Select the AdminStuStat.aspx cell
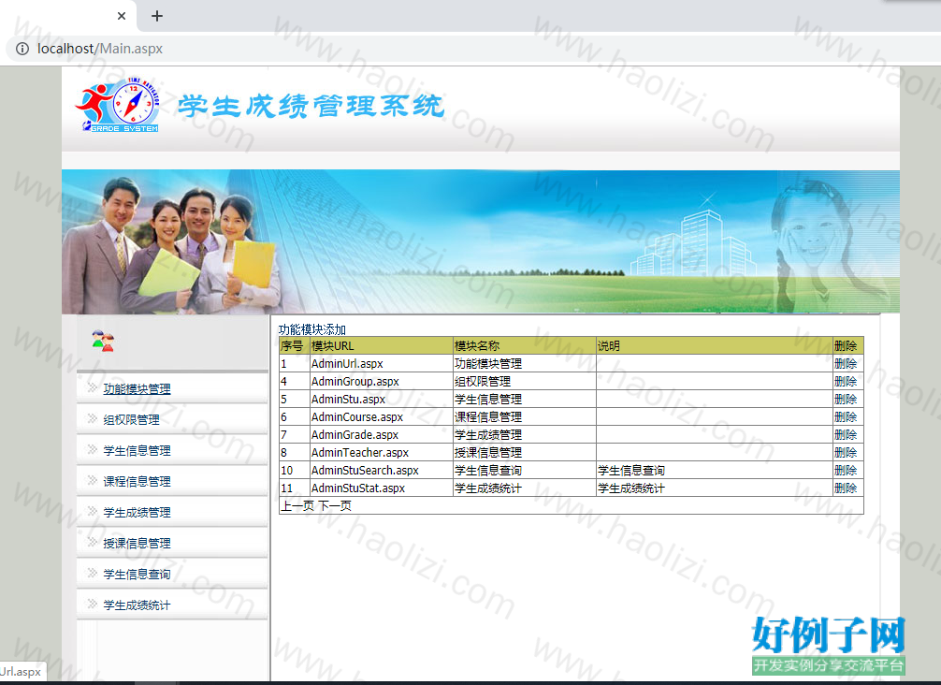 (x=381, y=488)
